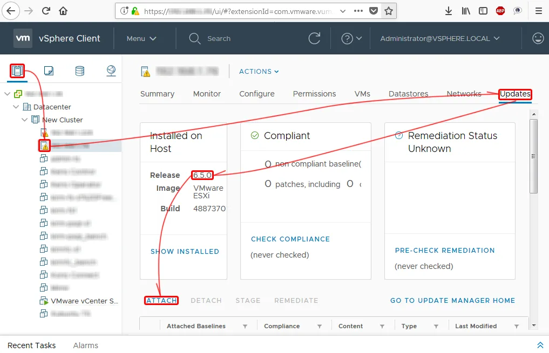
Task: Switch to Alarms tab
Action: click(85, 345)
